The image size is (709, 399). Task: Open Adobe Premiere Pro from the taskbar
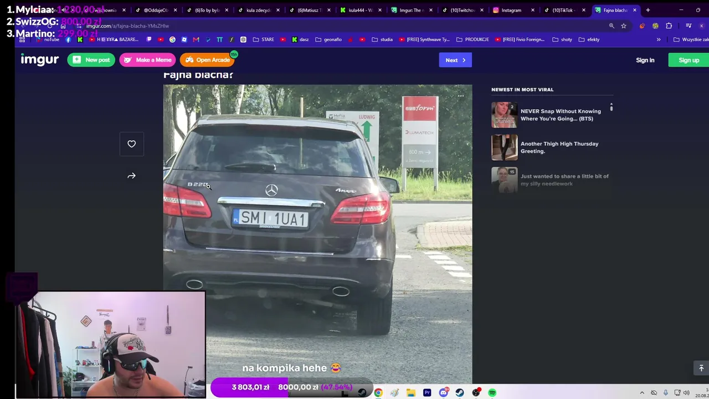tap(427, 392)
